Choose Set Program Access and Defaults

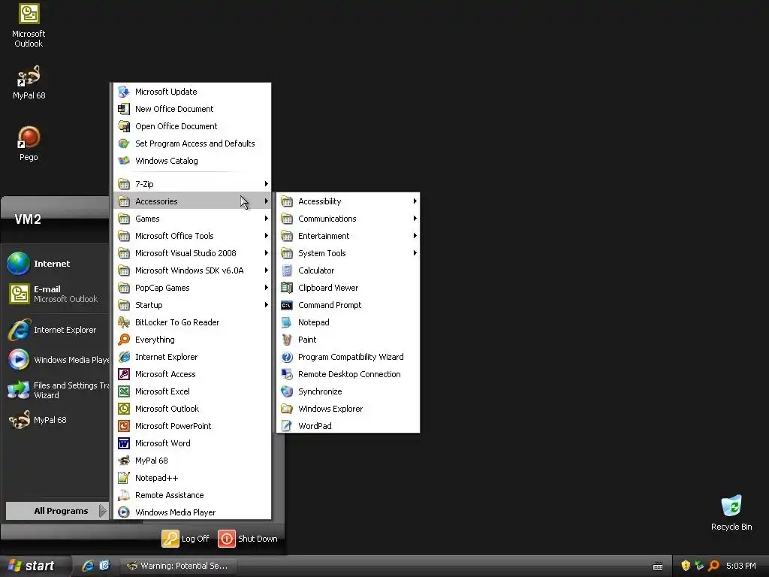pos(192,143)
